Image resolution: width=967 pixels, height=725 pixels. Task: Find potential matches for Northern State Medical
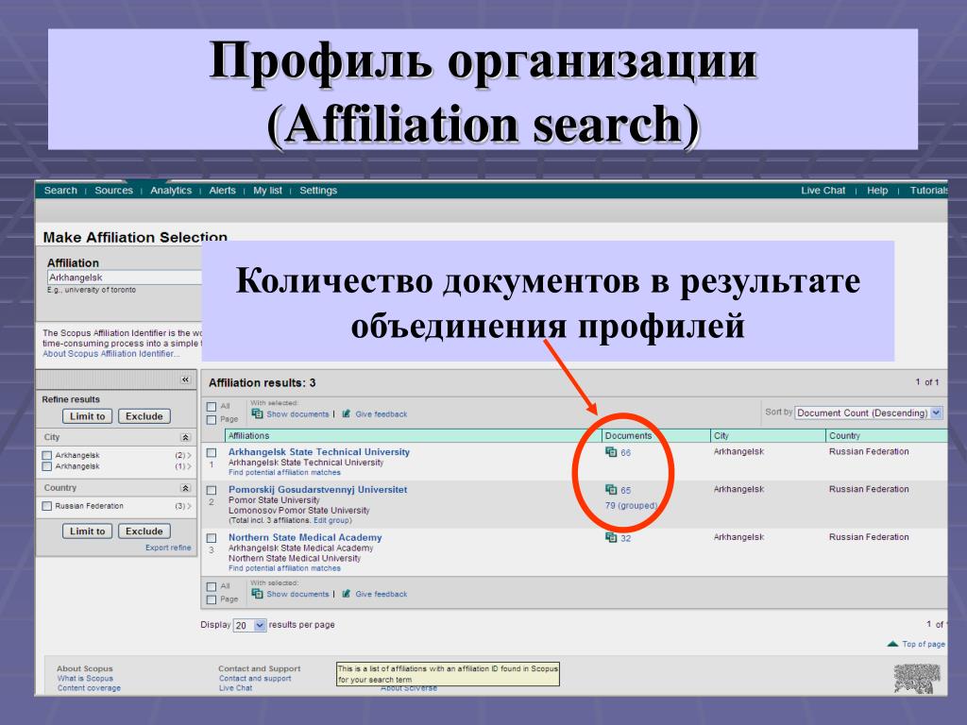pyautogui.click(x=284, y=568)
